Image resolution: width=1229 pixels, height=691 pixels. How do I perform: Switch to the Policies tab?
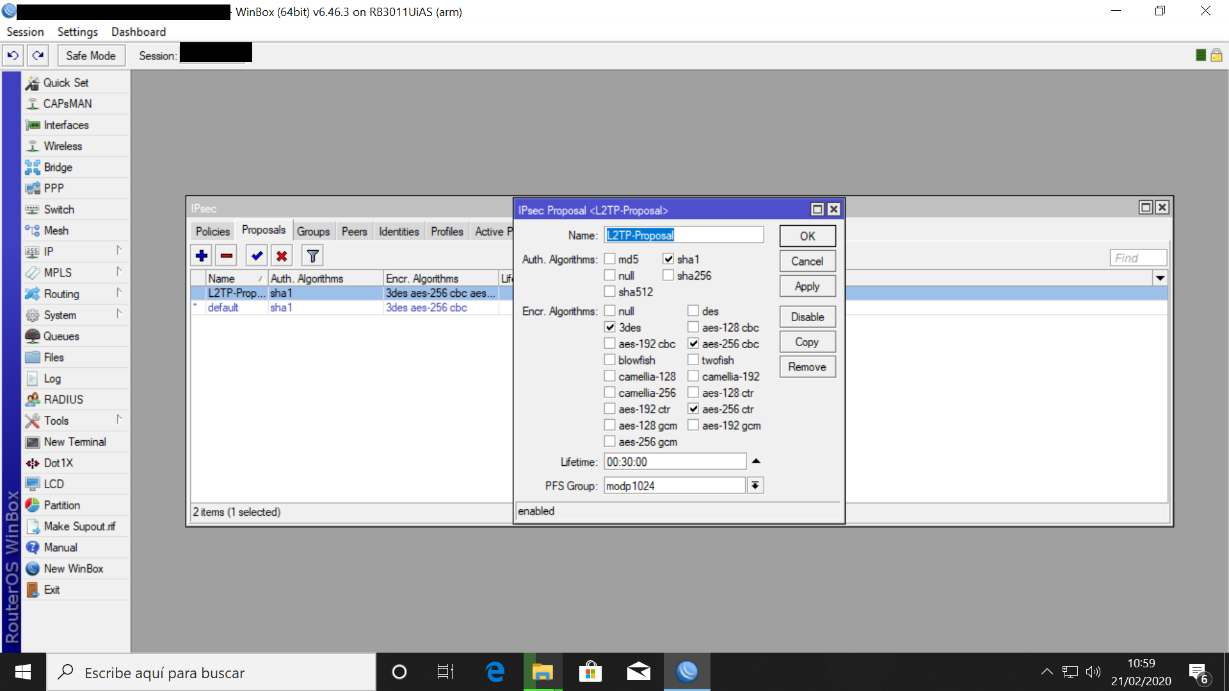(213, 232)
